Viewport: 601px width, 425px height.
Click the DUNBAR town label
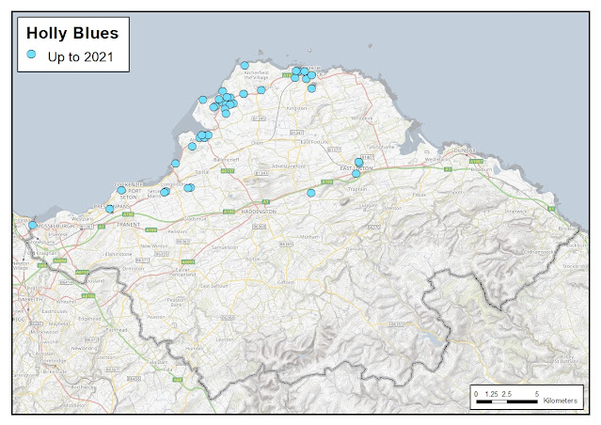pos(465,150)
